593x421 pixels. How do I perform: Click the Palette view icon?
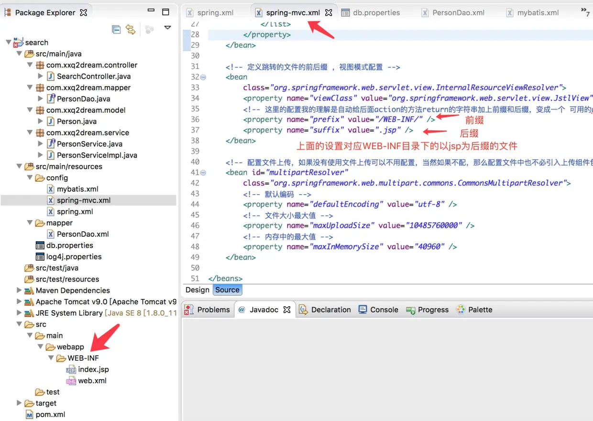[x=474, y=310]
